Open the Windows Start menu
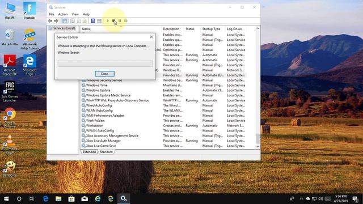Image resolution: width=363 pixels, height=204 pixels. (6, 199)
